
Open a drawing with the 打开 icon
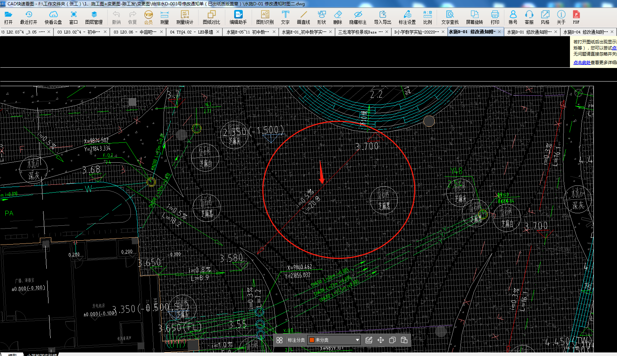click(x=8, y=17)
